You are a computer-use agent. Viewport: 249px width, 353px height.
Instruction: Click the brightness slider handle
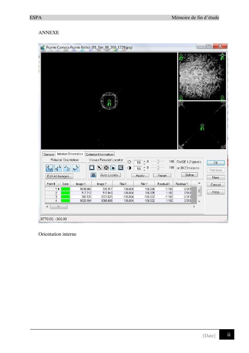[x=158, y=162]
